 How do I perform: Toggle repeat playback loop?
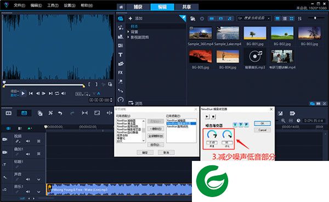click(57, 93)
